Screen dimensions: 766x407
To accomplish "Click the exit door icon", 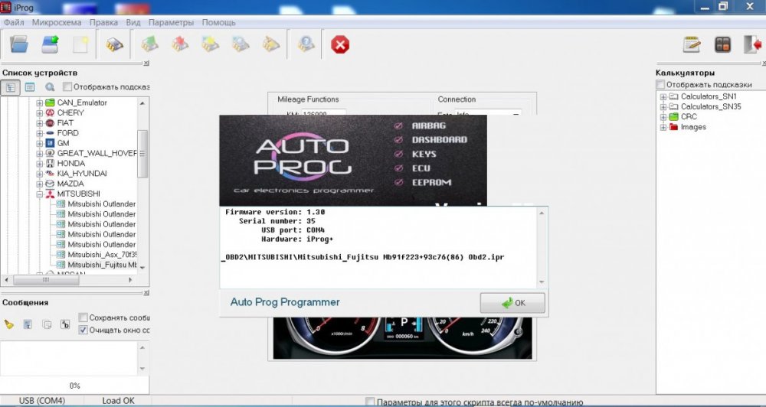I will (x=752, y=44).
